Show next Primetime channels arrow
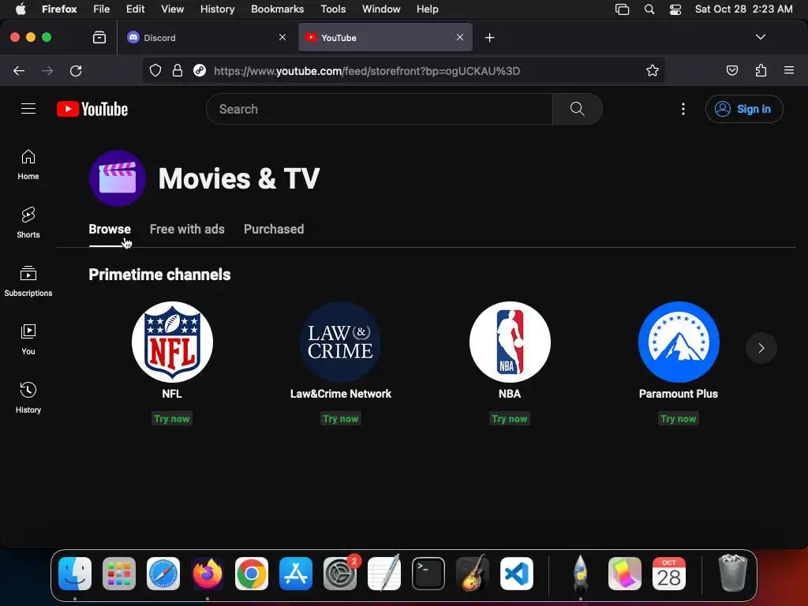Viewport: 808px width, 606px height. [x=761, y=348]
